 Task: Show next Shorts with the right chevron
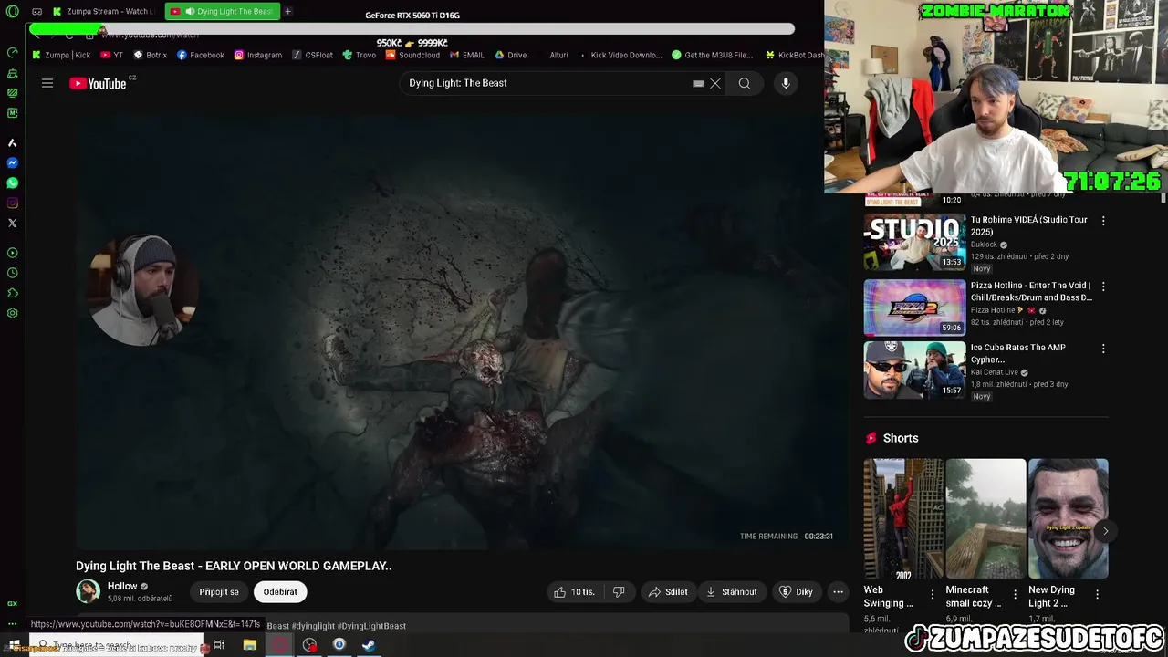[x=1105, y=531]
